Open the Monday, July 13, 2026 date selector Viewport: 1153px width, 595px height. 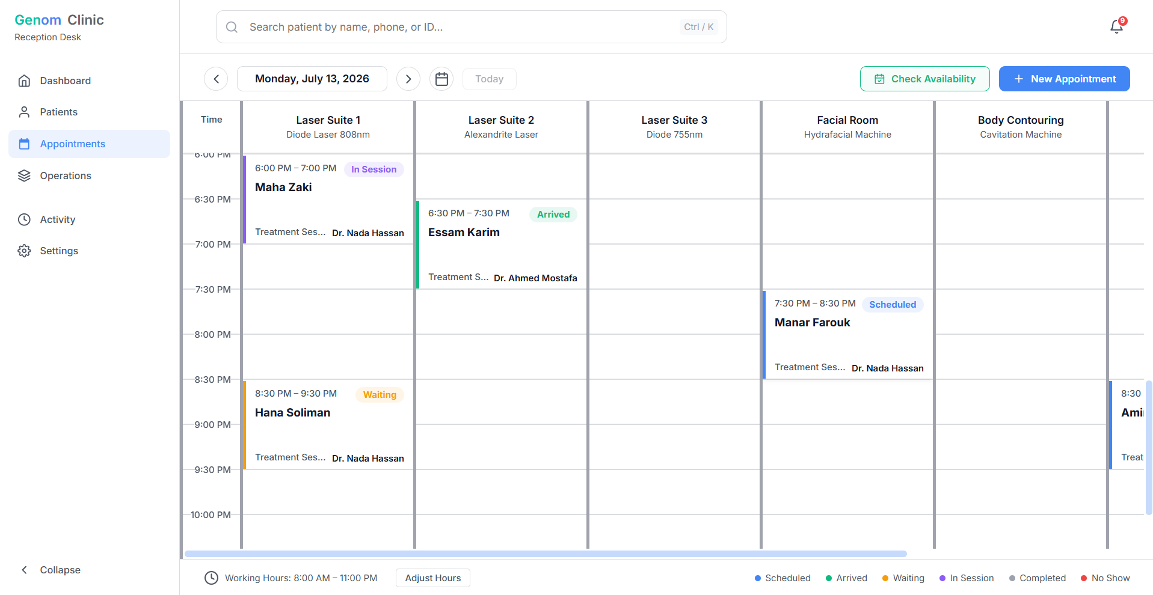(312, 79)
